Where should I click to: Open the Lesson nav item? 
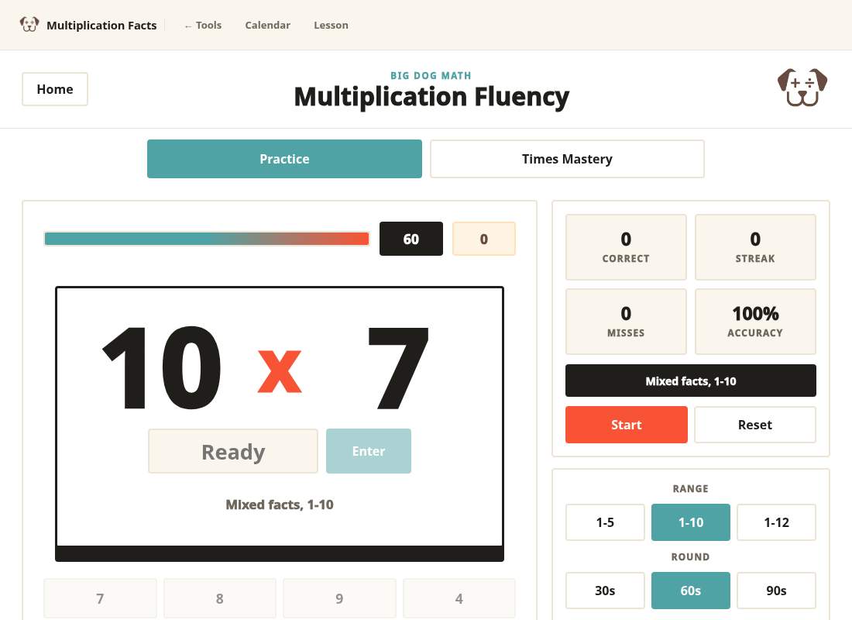click(331, 25)
